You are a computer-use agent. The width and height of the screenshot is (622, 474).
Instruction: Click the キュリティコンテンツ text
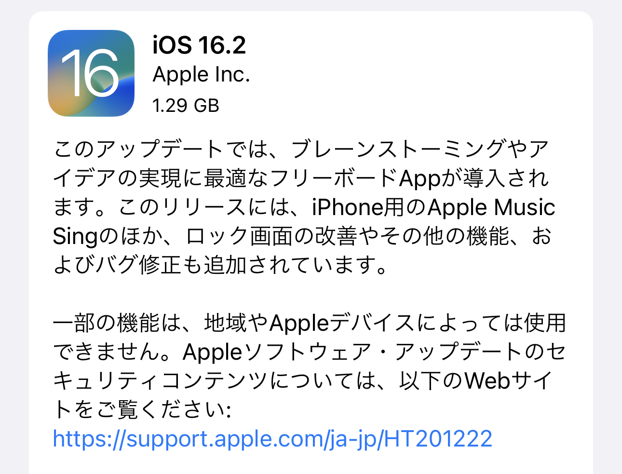[x=160, y=381]
